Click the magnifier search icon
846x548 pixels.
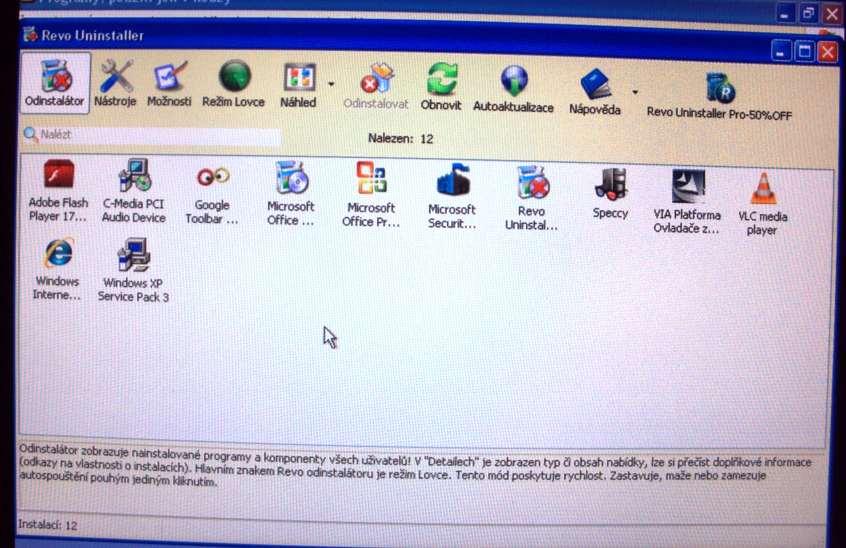click(x=31, y=134)
